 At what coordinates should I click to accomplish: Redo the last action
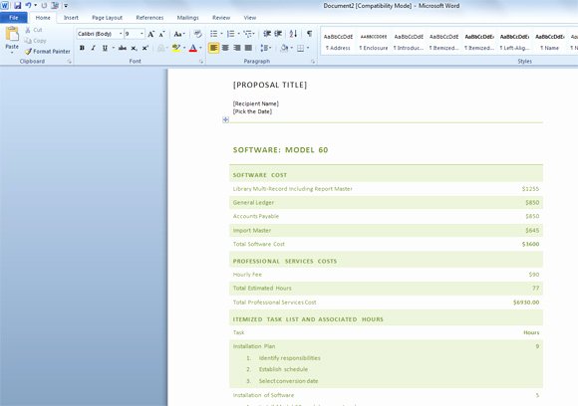pos(44,6)
